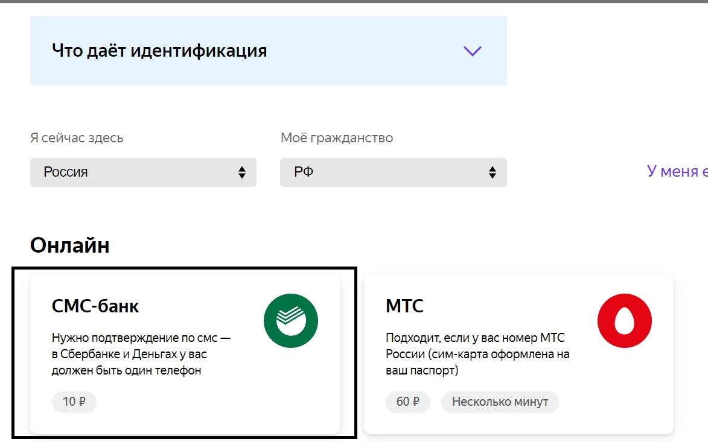The width and height of the screenshot is (708, 442).
Task: Click the "Несколько минут" badge
Action: tap(500, 402)
